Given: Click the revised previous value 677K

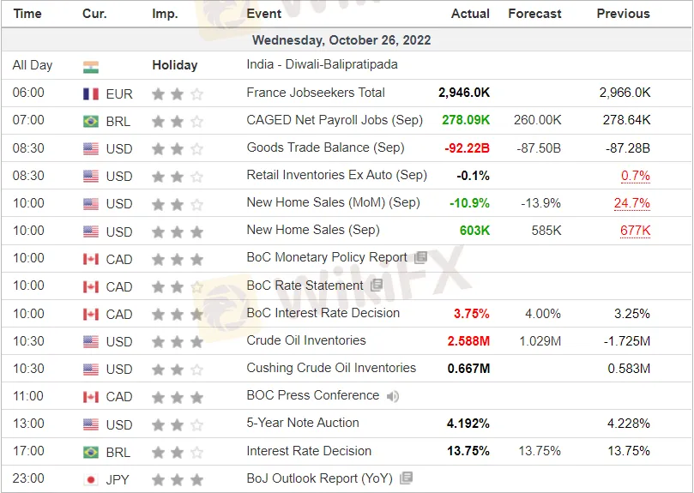Looking at the screenshot, I should coord(635,231).
